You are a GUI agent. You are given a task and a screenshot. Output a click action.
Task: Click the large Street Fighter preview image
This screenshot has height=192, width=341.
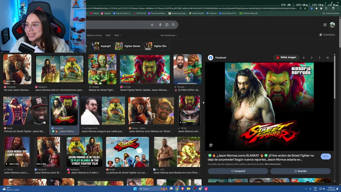[x=269, y=107]
